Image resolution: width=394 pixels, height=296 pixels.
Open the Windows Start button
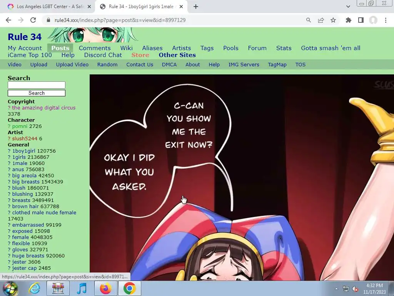pos(10,288)
